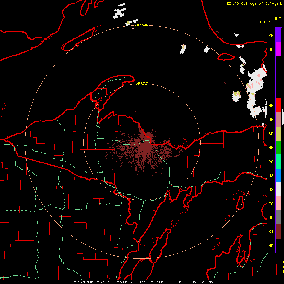Click the magenta UK legend swatch
The image size is (284, 284).
(x=279, y=50)
